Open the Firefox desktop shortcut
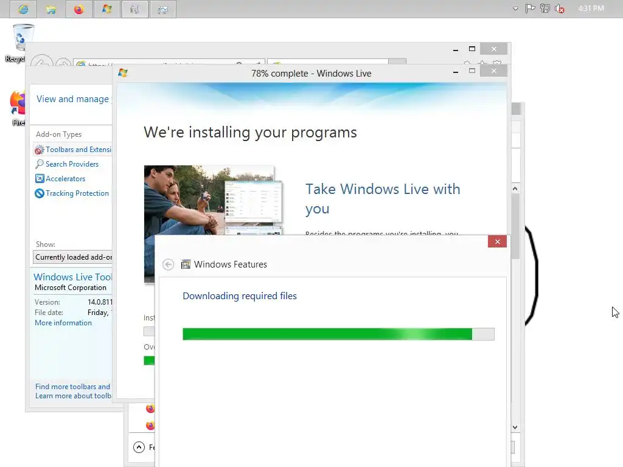Image resolution: width=623 pixels, height=467 pixels. (x=16, y=108)
